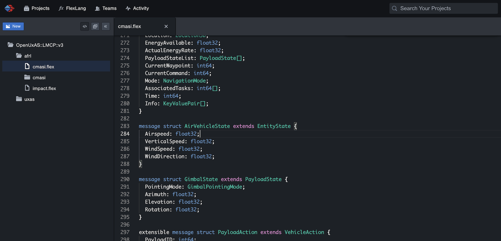This screenshot has width=501, height=241.
Task: Click the PayloadStateList field name
Action: 169,58
